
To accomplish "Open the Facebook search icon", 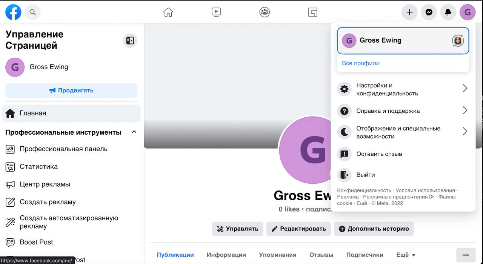I will [x=33, y=12].
